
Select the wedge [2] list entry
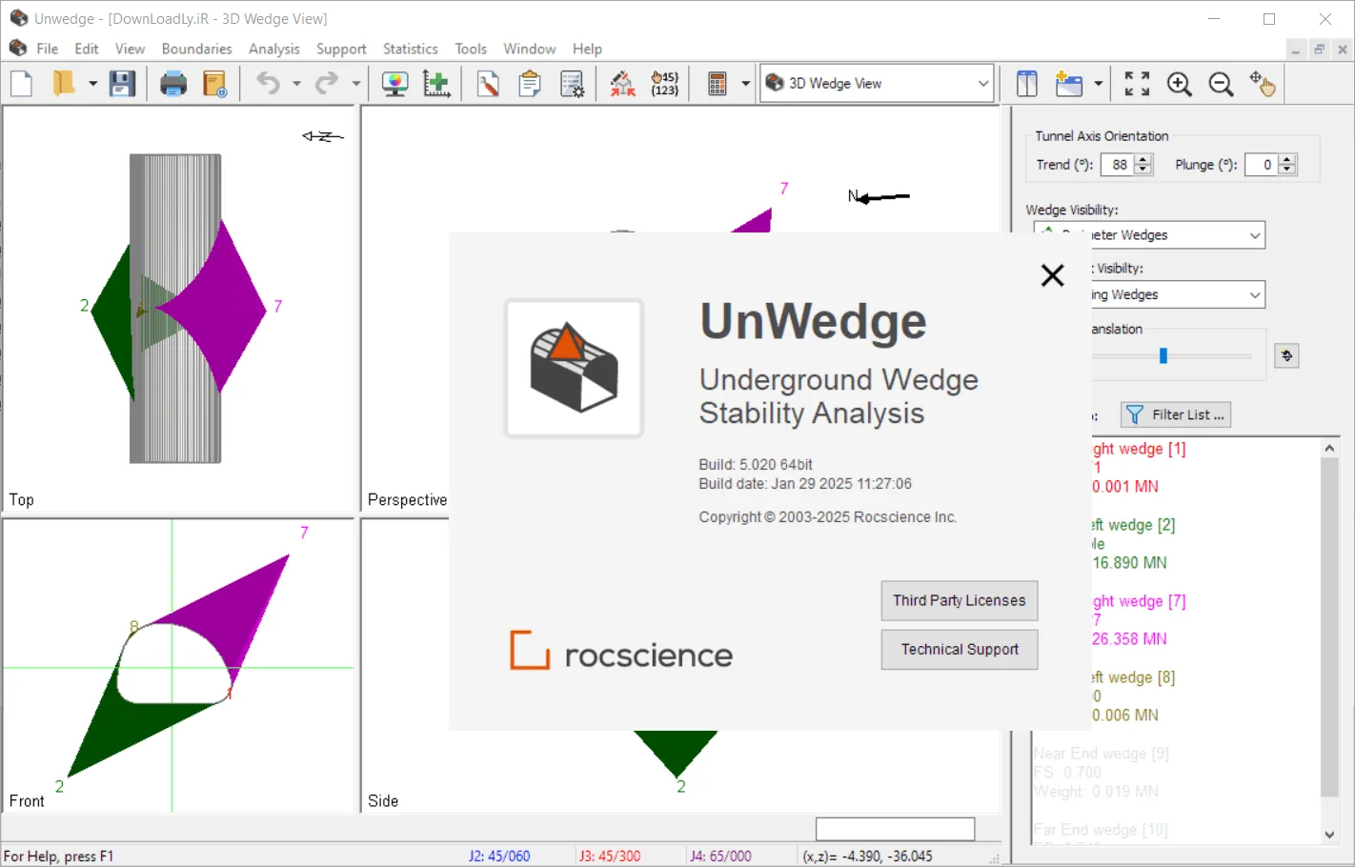click(1134, 544)
